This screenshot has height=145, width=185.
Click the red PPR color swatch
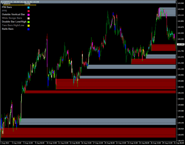(x=28, y=11)
